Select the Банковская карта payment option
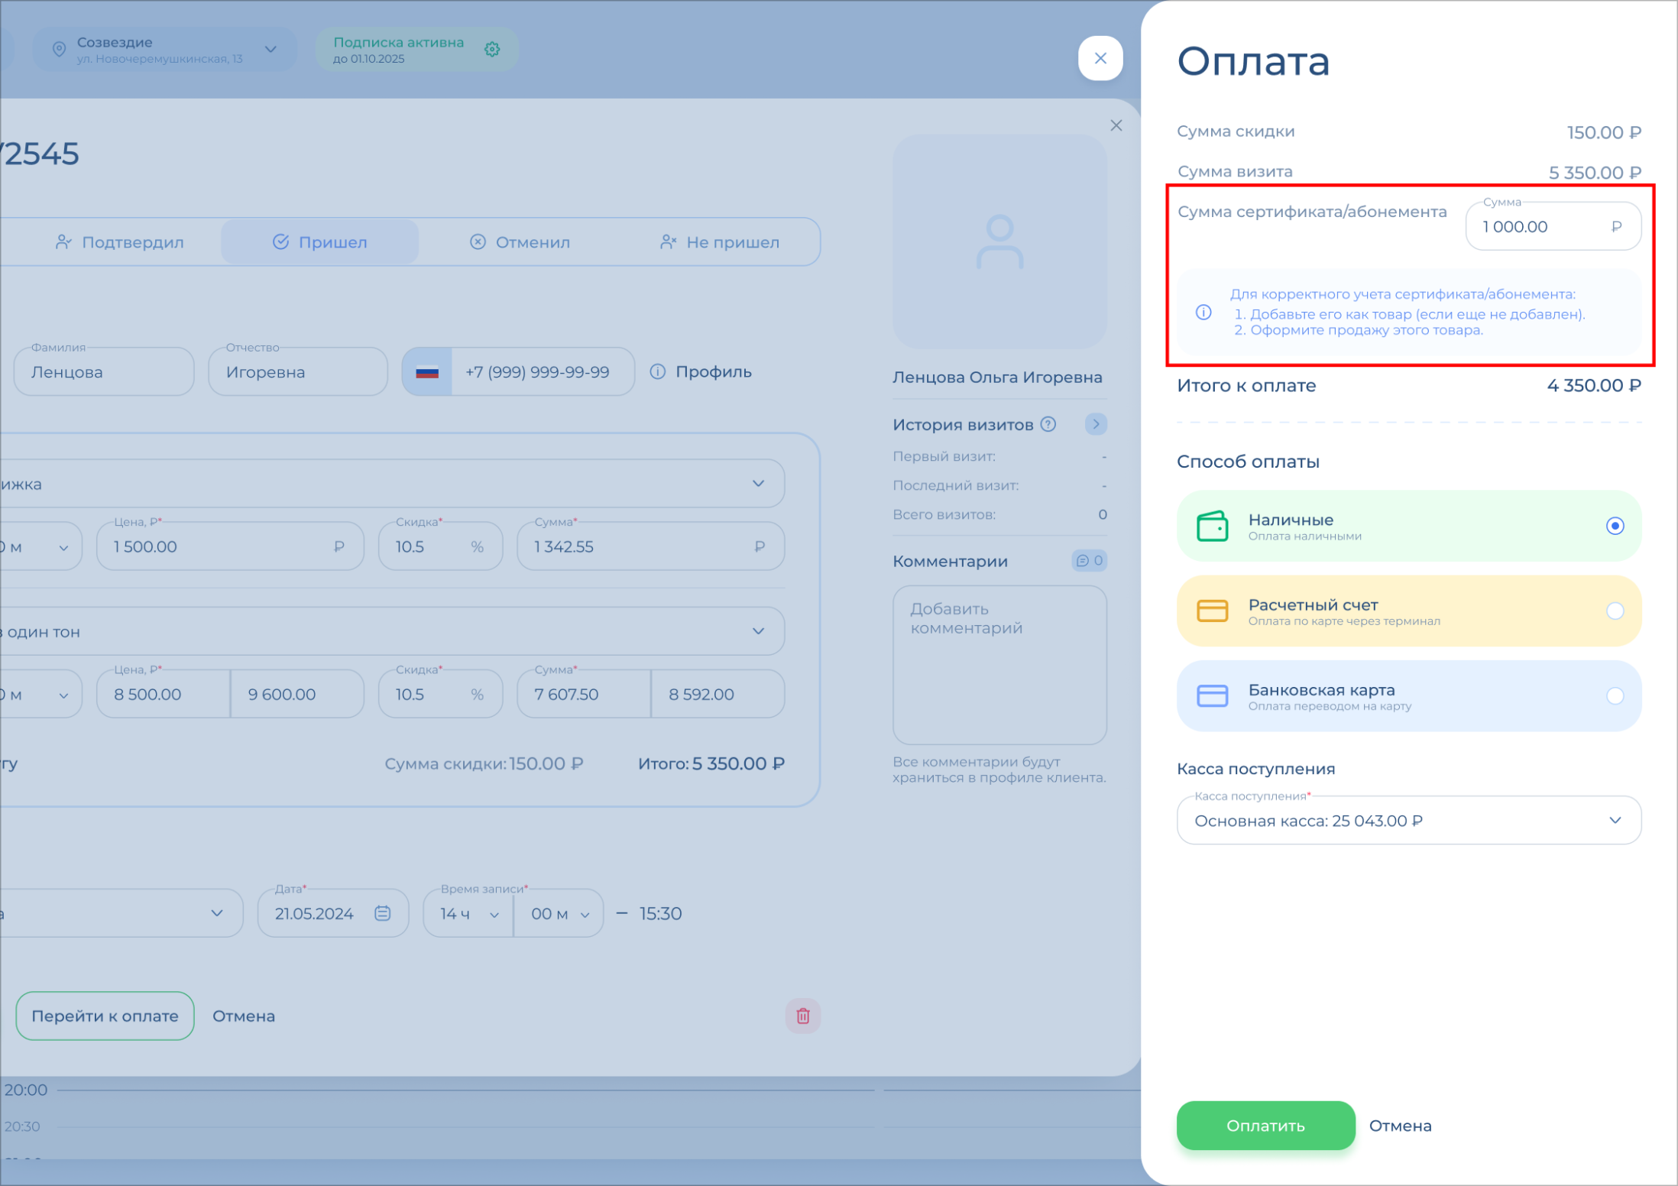The image size is (1678, 1186). [1408, 695]
